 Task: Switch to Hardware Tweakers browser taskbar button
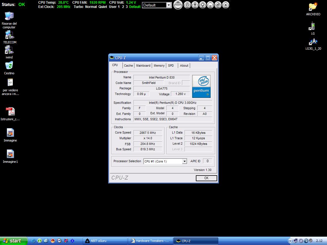tap(150, 241)
